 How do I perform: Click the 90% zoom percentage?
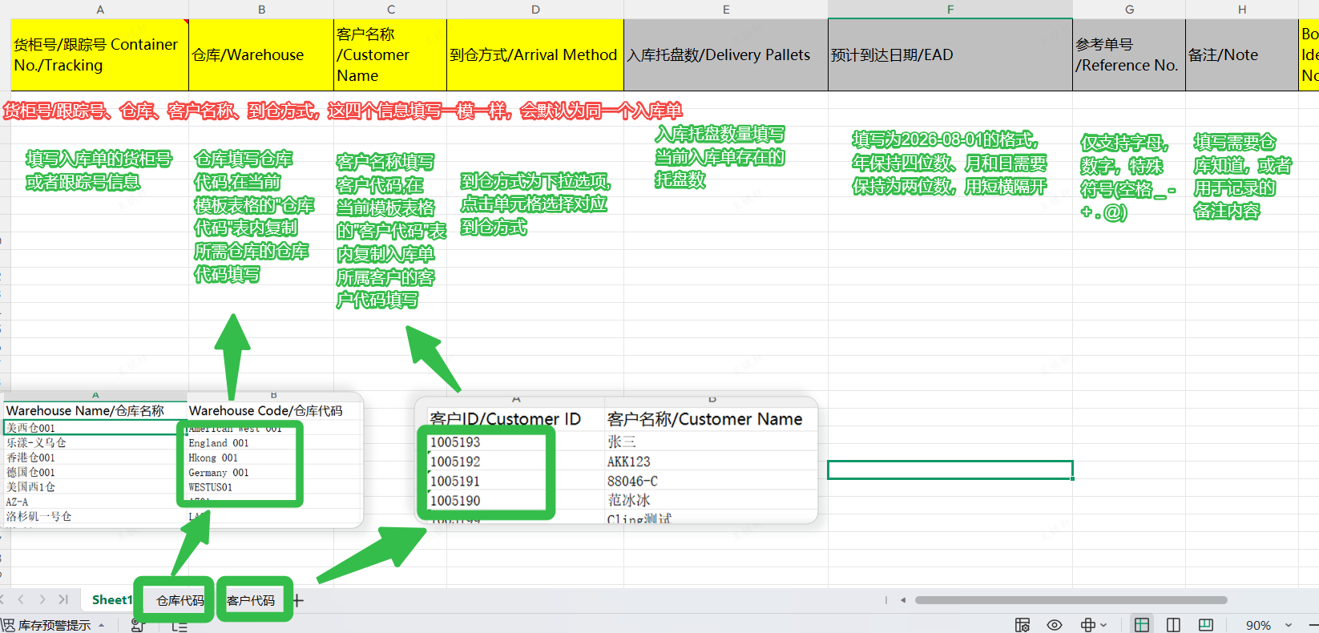(1258, 625)
